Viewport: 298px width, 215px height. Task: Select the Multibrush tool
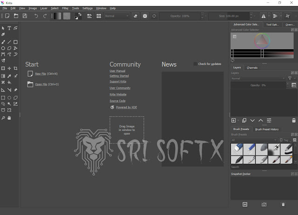(x=3, y=61)
